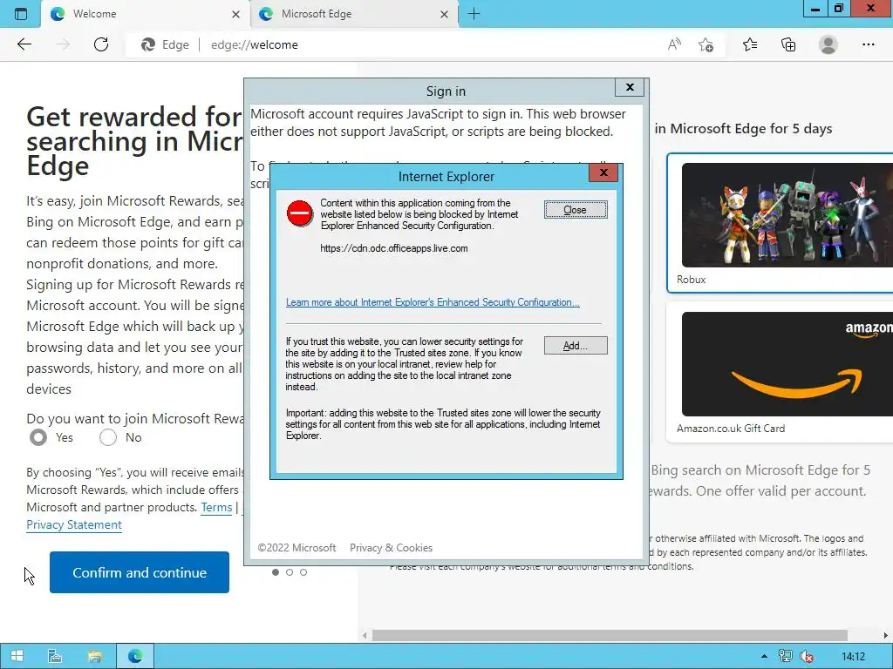893x669 pixels.
Task: Close the Welcome tab
Action: coord(235,14)
